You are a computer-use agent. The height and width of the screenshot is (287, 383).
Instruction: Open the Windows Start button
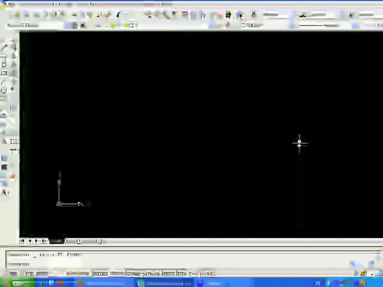point(17,283)
